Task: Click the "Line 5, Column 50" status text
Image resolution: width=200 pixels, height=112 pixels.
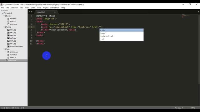Action: tap(7, 108)
